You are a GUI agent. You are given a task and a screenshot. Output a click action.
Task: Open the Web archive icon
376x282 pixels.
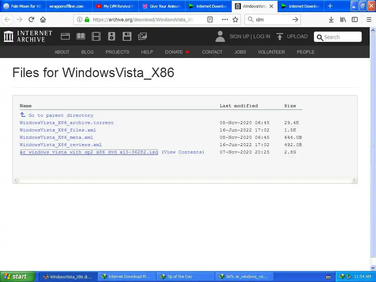click(65, 36)
